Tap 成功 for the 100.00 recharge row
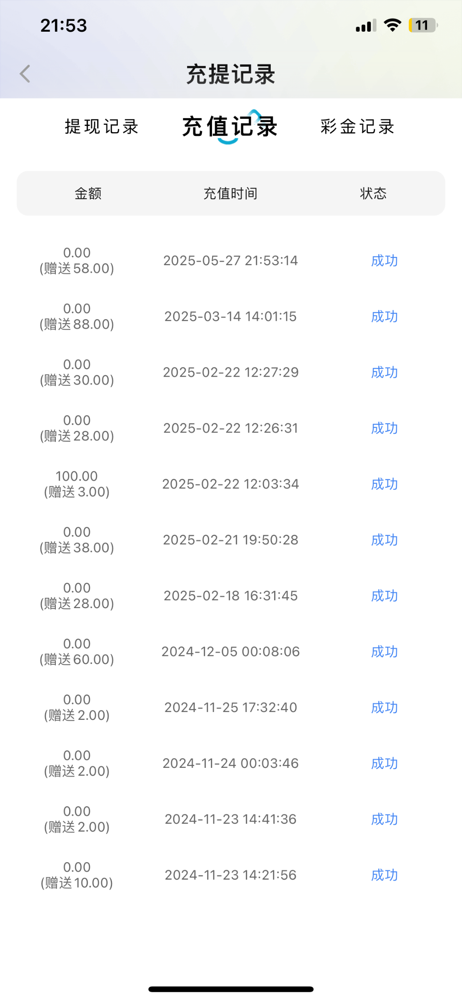This screenshot has height=1001, width=462. click(x=384, y=484)
